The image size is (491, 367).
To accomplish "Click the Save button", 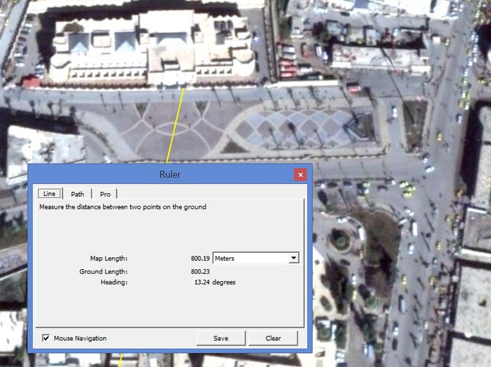I will pos(221,338).
